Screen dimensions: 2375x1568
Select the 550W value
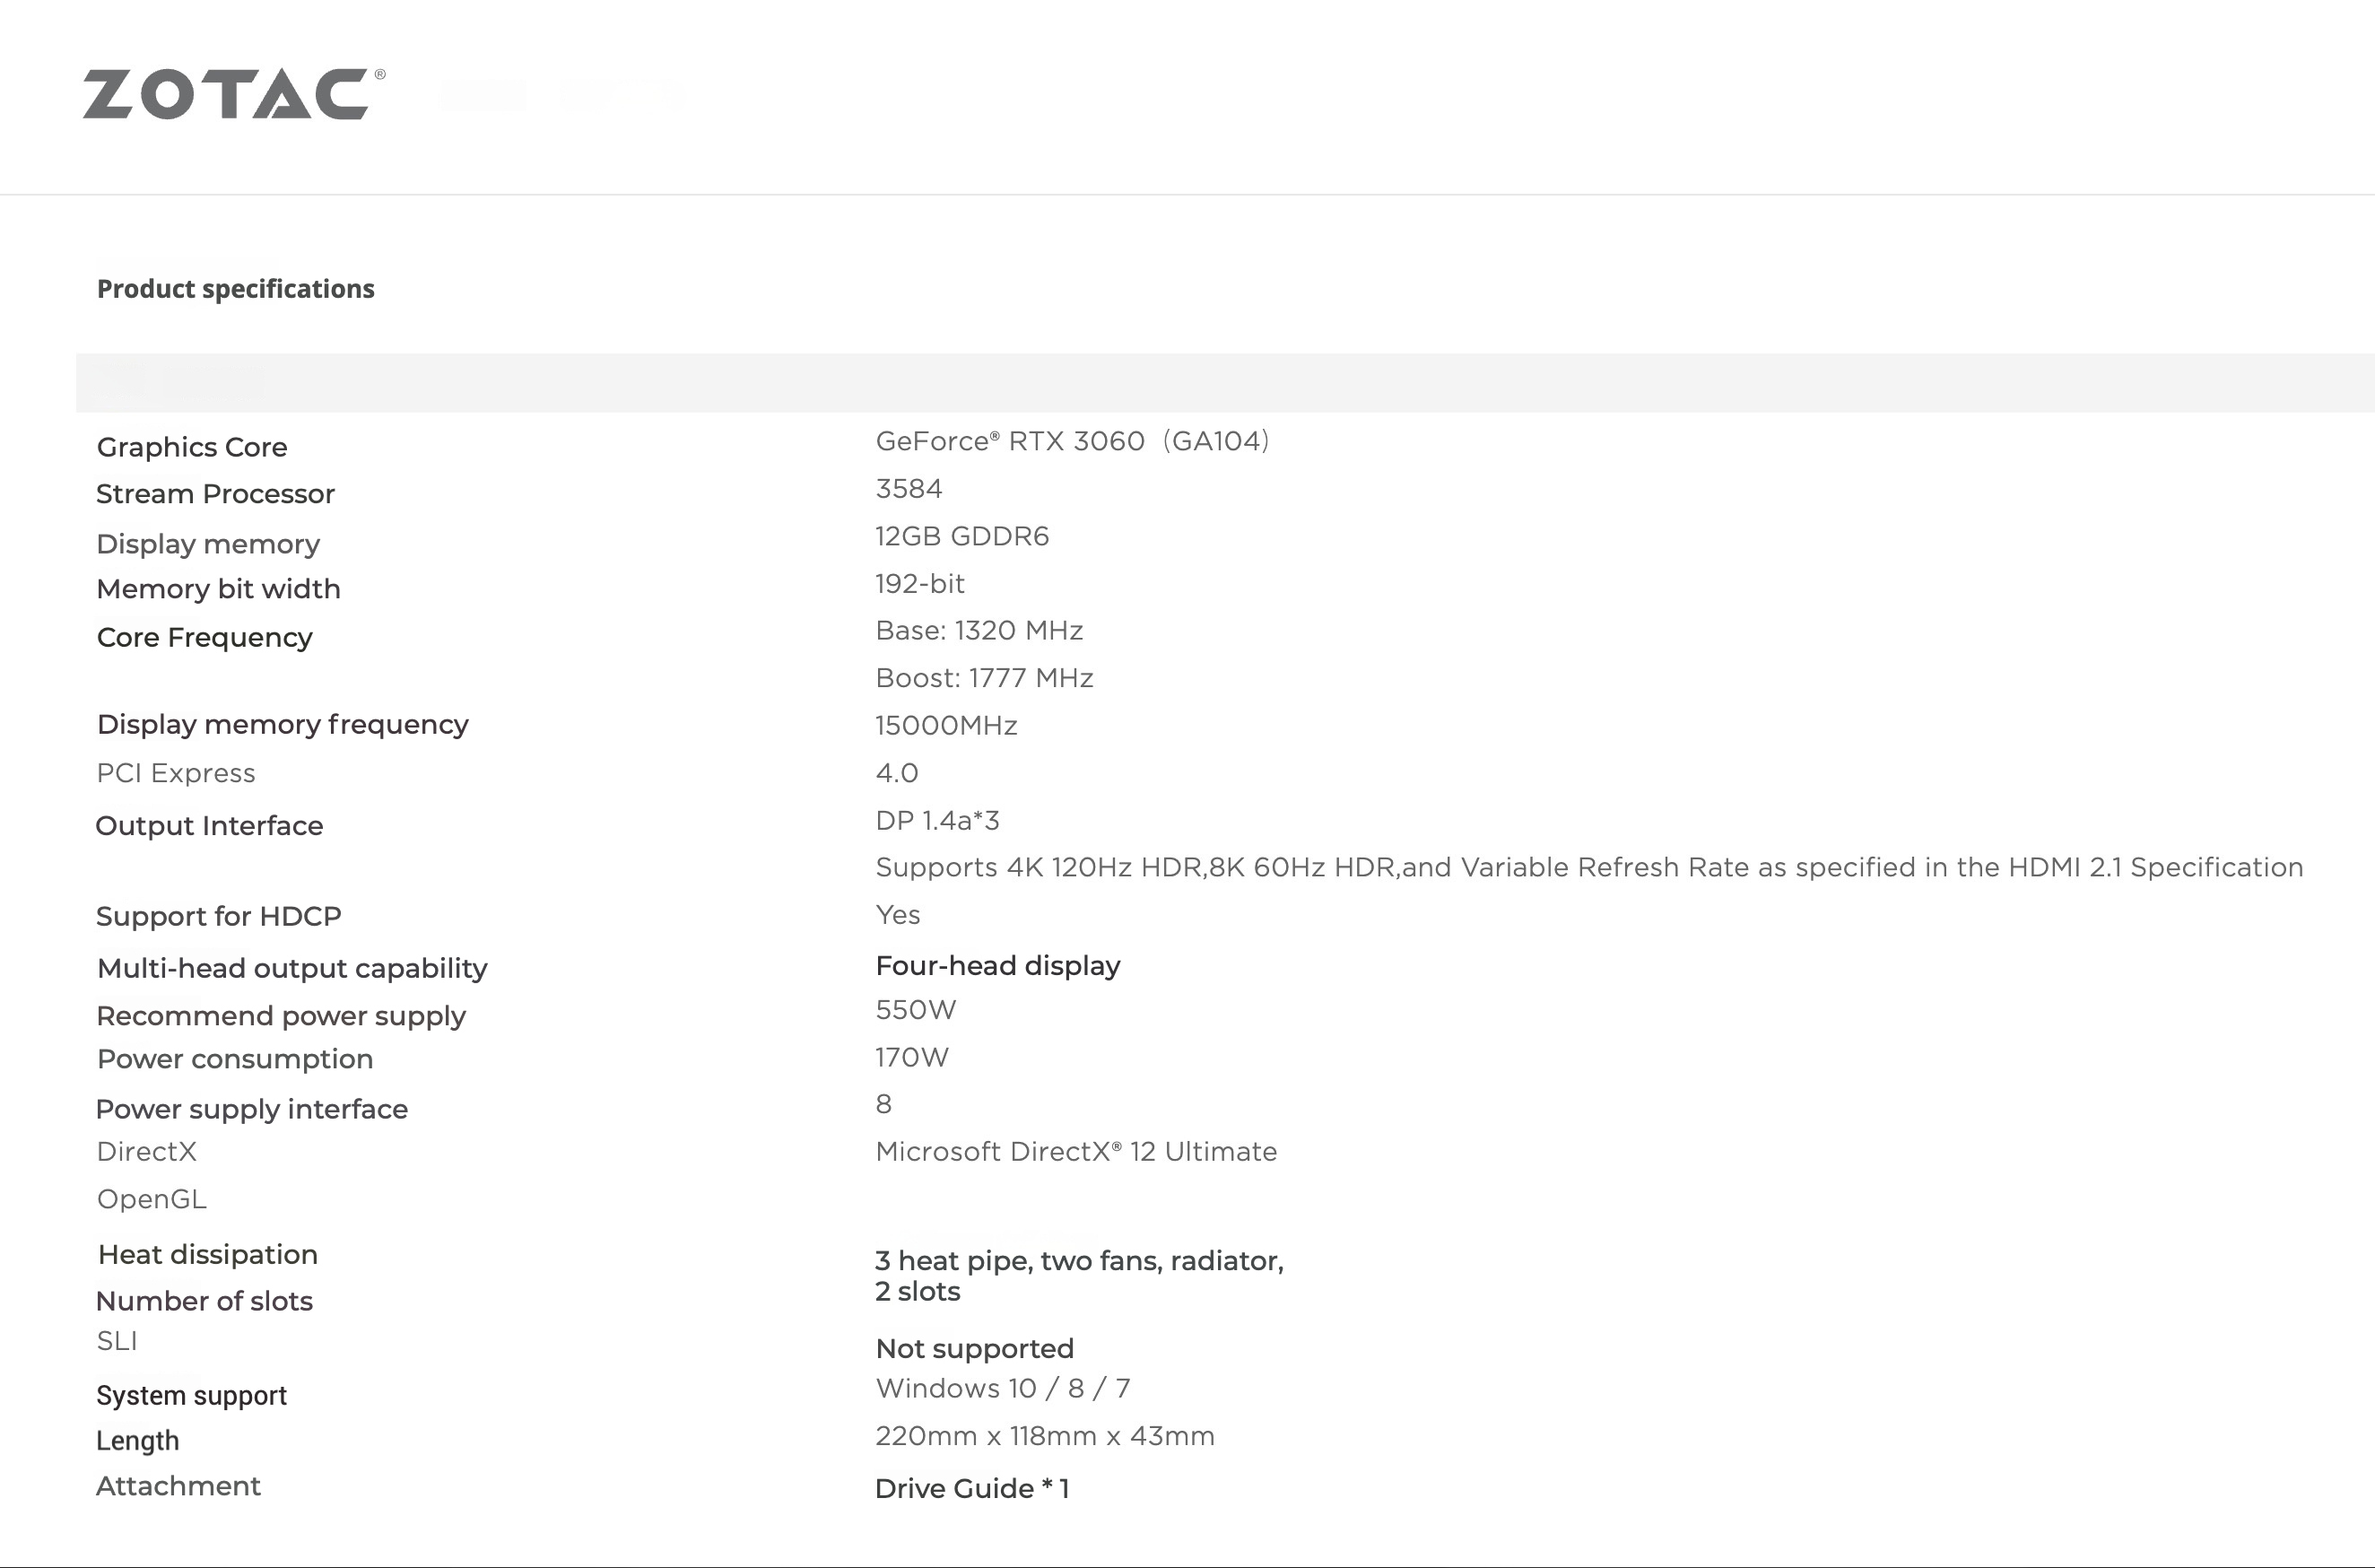click(x=916, y=1010)
